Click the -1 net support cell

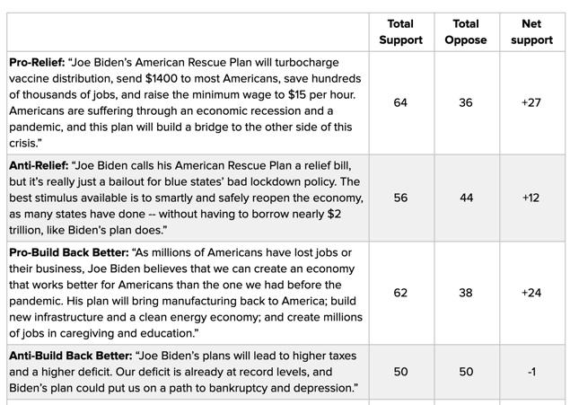click(531, 372)
